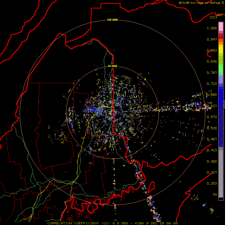
Task: Select the 0.680 scale value
Action: click(x=212, y=95)
